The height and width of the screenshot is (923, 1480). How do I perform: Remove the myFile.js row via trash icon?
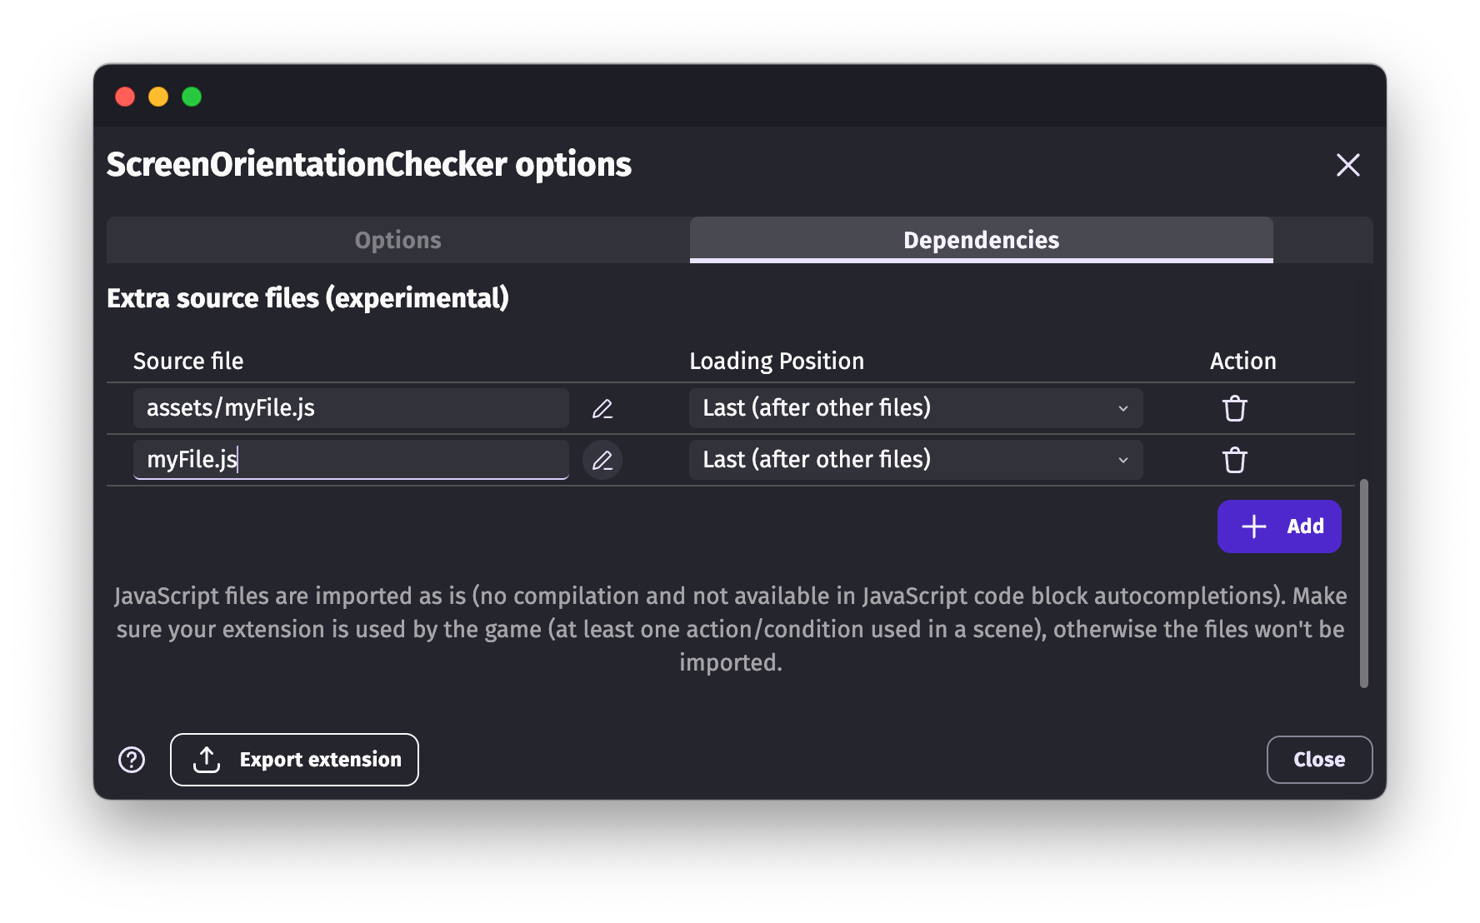[1234, 459]
